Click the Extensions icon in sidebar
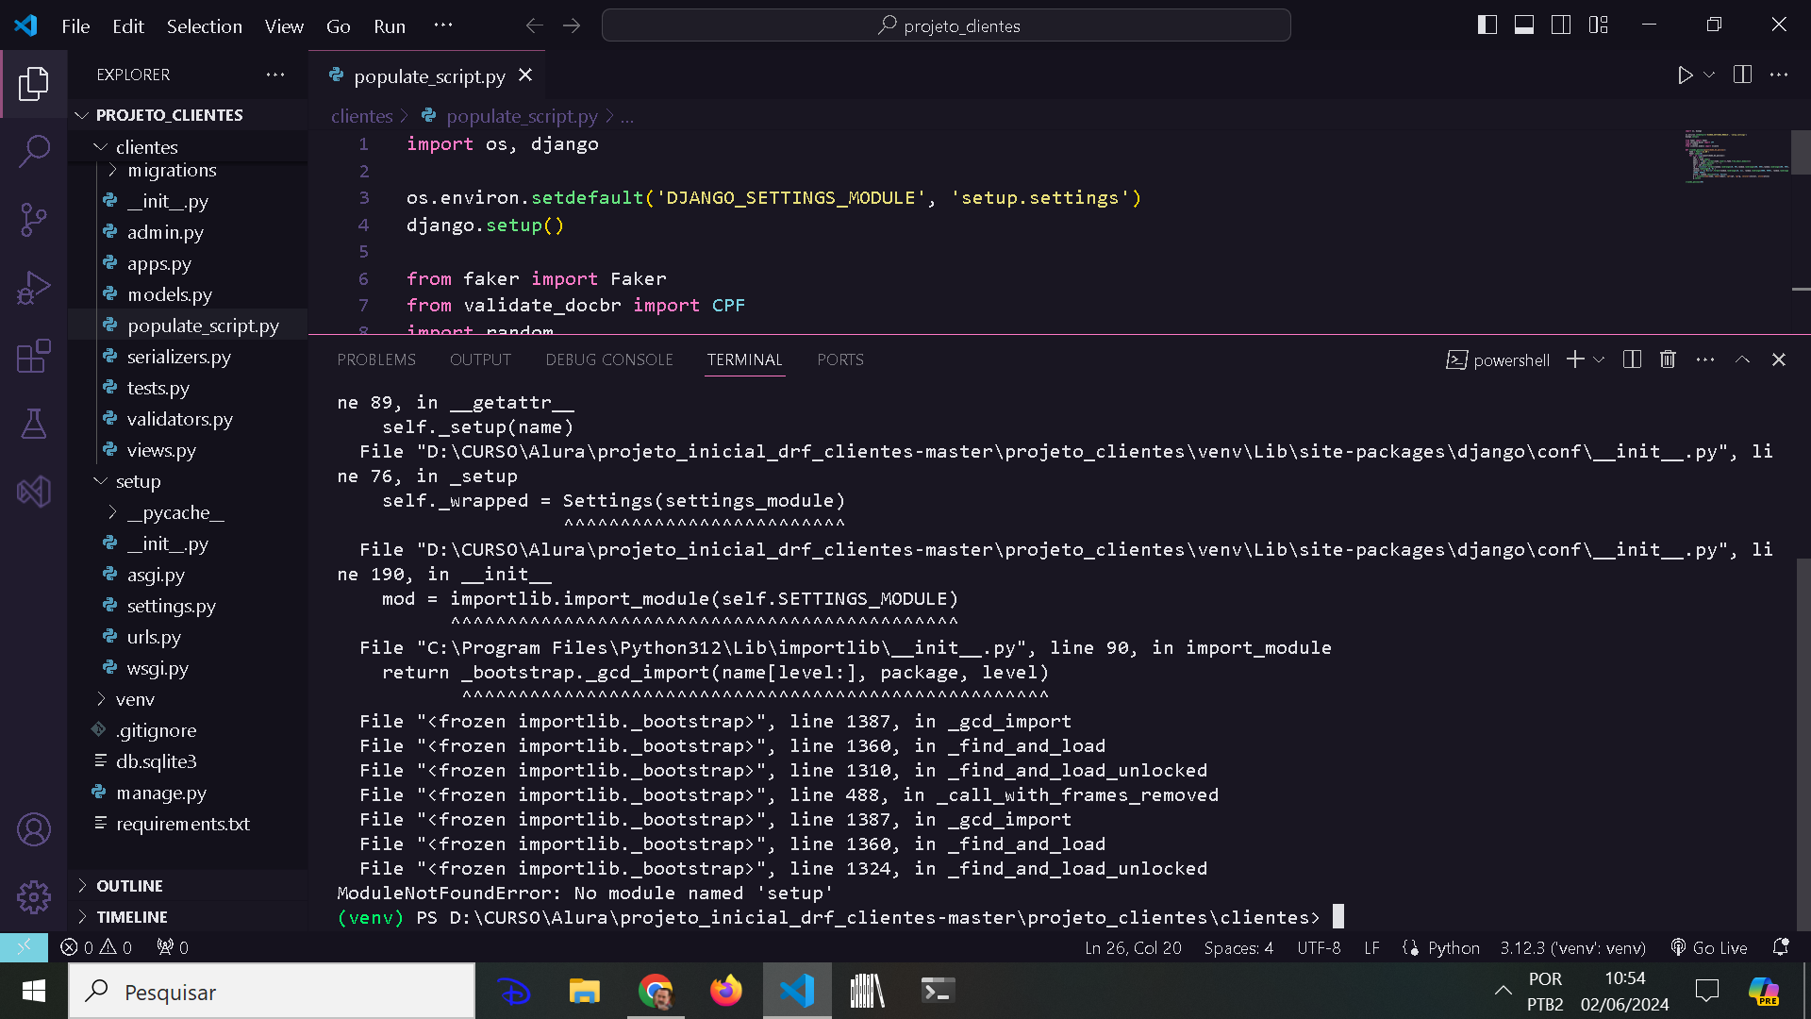The image size is (1811, 1019). pyautogui.click(x=34, y=356)
